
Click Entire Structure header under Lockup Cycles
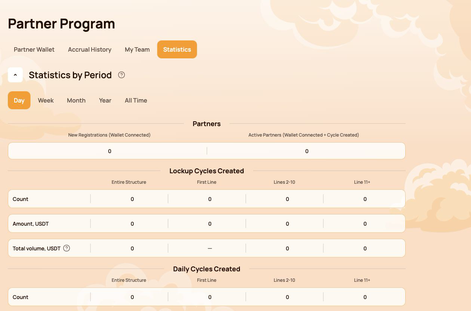(129, 182)
